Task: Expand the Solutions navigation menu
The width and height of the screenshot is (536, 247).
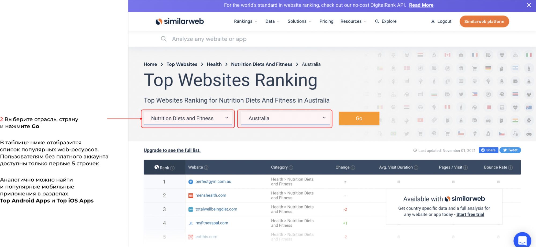Action: point(299,21)
